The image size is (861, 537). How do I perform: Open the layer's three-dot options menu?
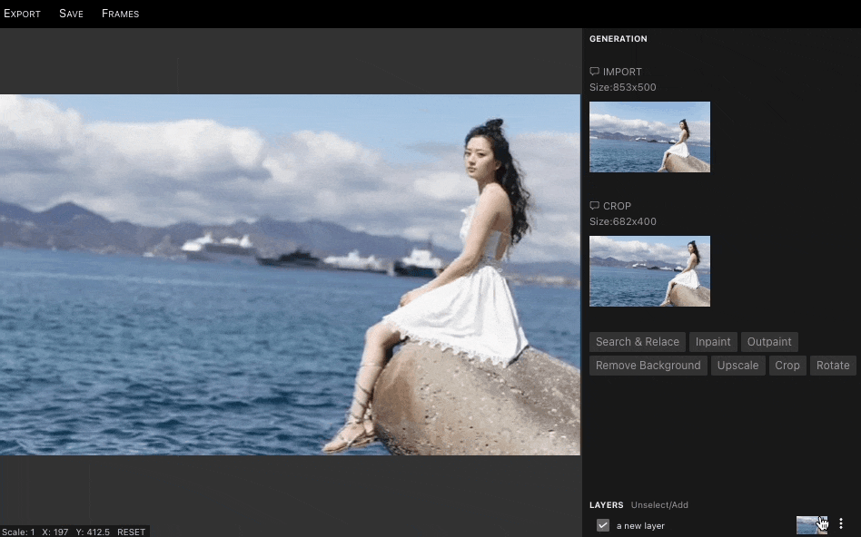click(x=841, y=524)
